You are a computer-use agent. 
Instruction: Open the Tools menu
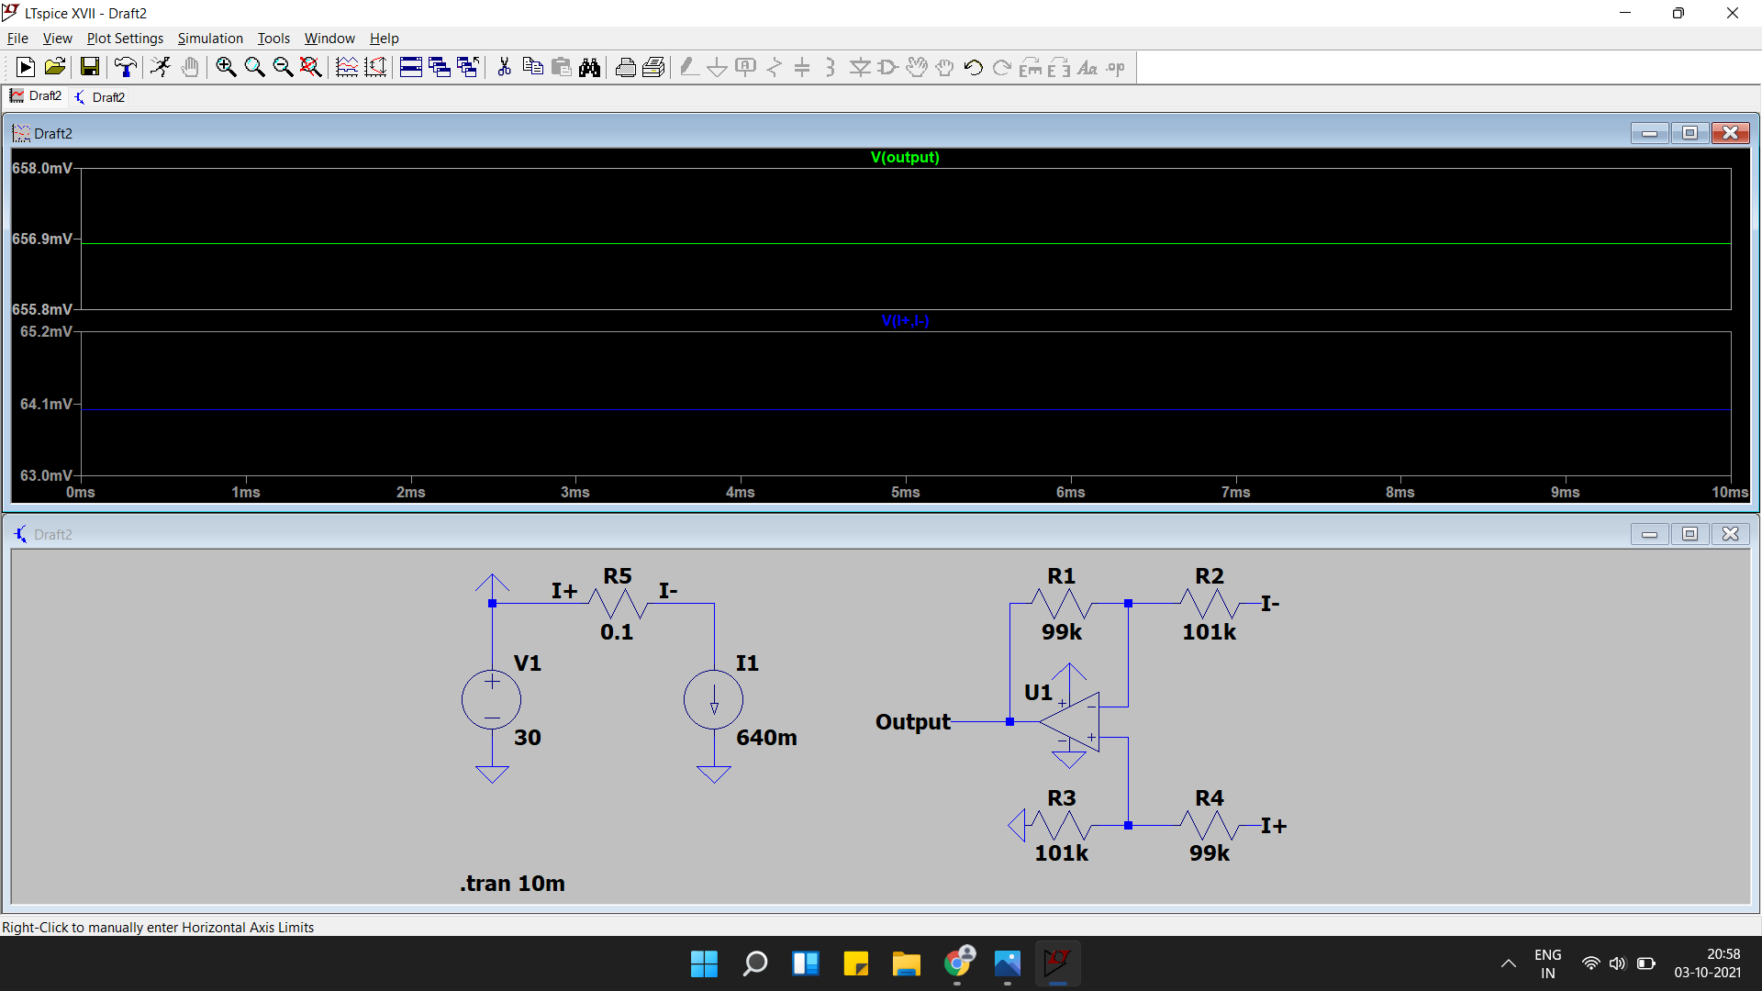coord(273,39)
